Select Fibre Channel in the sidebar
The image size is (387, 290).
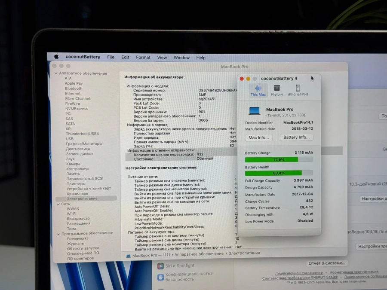click(77, 98)
